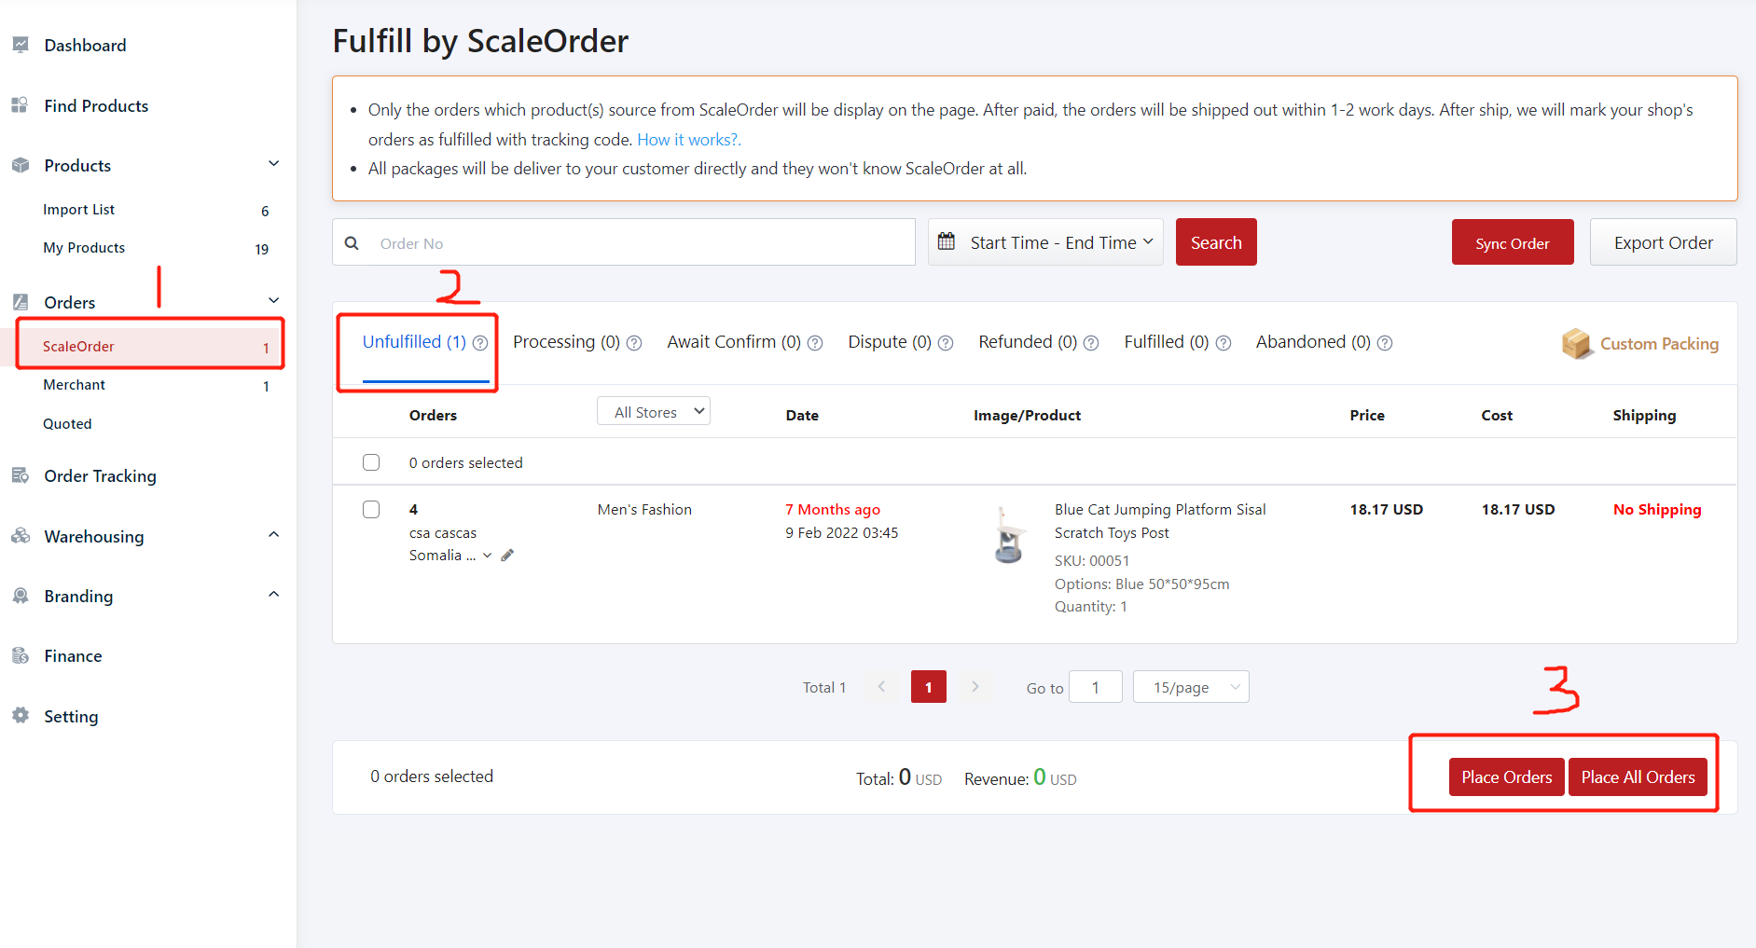
Task: Click the Warehousing icon
Action: 20,536
